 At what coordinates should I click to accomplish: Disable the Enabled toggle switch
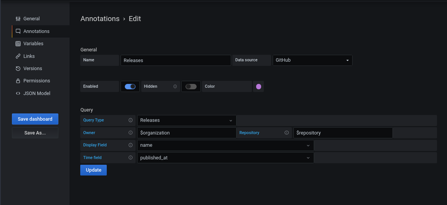130,87
